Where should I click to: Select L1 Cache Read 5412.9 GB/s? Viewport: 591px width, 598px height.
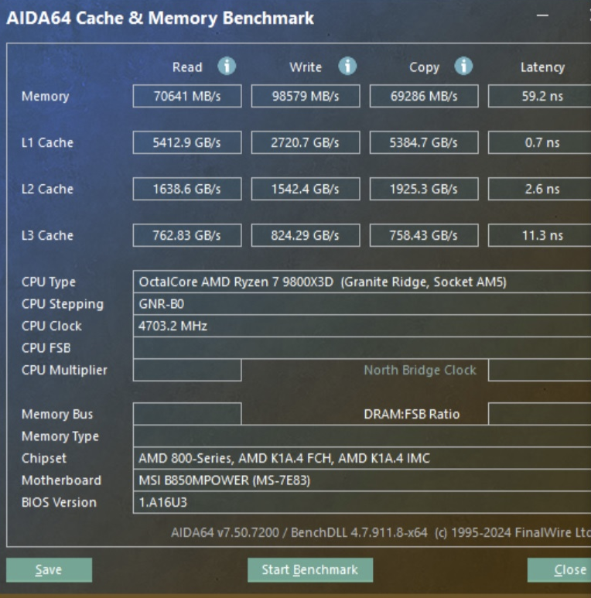187,142
